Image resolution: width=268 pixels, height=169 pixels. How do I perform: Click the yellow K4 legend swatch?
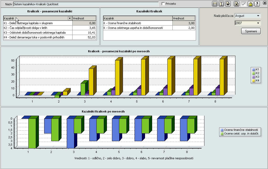254,81
